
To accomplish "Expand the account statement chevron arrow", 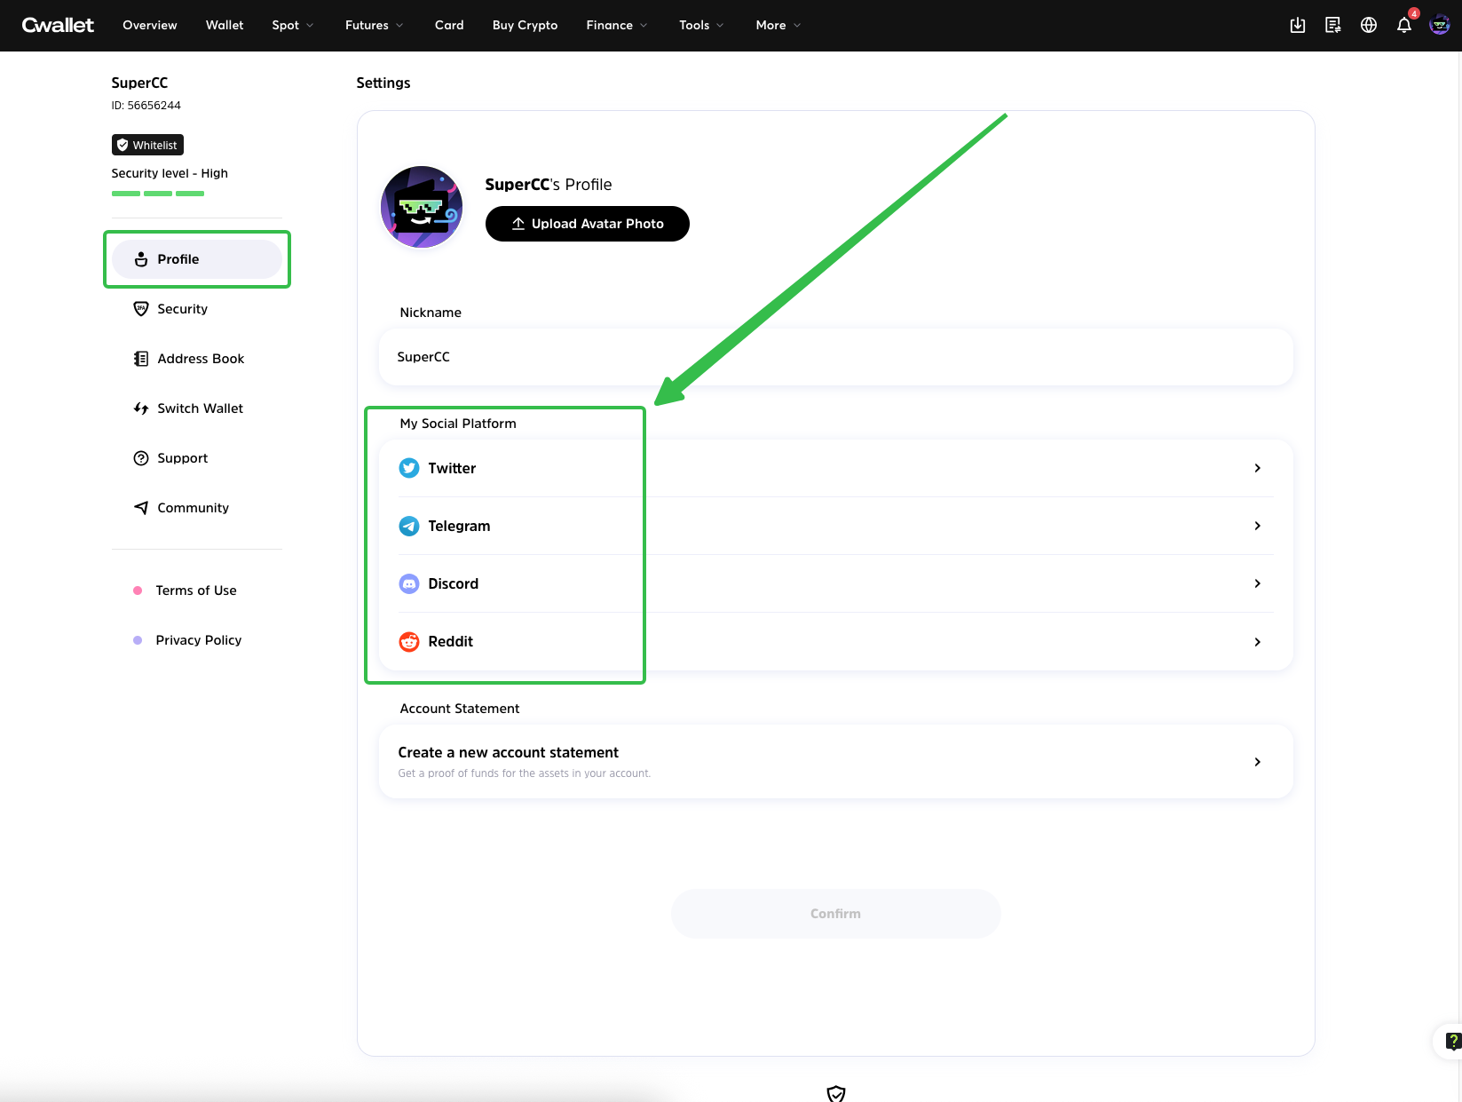I will coord(1257,762).
